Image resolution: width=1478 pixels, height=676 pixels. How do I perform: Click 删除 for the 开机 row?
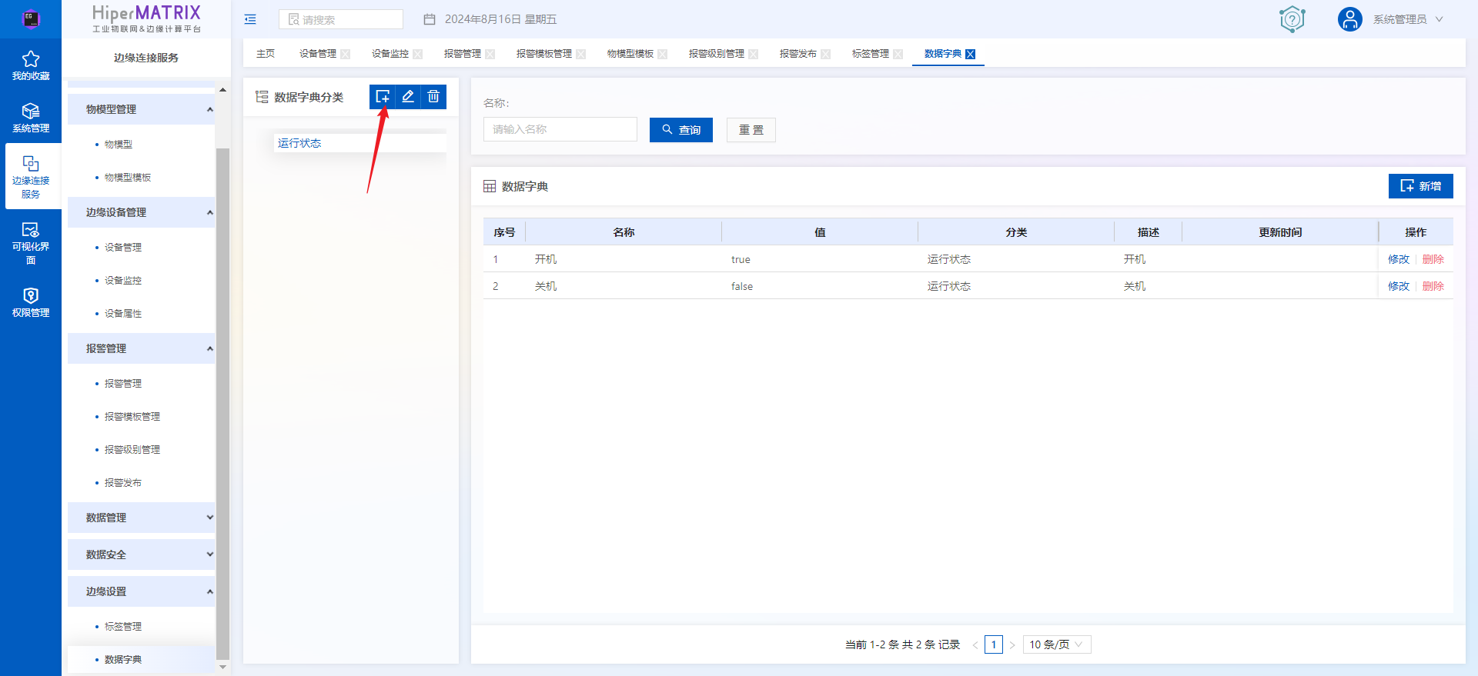(1433, 259)
